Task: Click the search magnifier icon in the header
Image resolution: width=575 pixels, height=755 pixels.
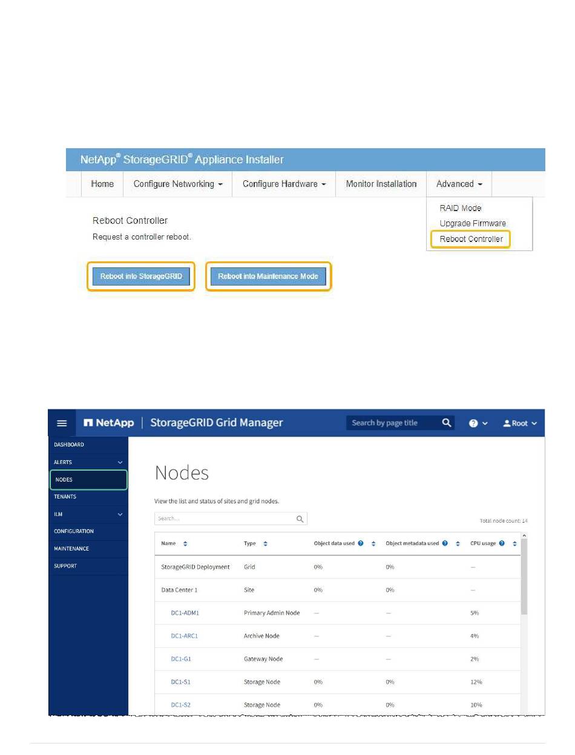Action: tap(447, 423)
